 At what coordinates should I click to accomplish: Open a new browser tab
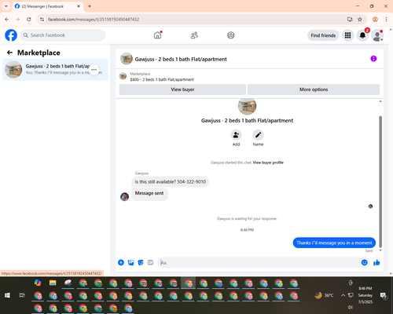pos(90,6)
